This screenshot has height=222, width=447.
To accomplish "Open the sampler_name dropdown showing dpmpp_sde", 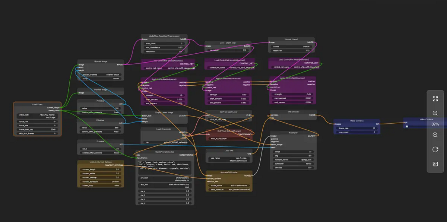I will coord(293,159).
